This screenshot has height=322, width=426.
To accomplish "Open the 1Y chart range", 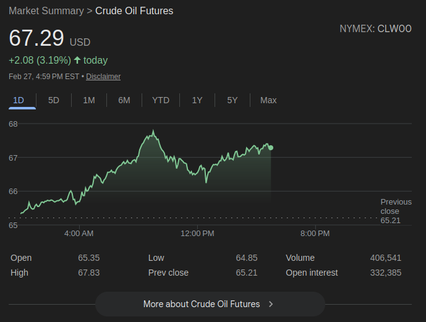I will coord(197,100).
